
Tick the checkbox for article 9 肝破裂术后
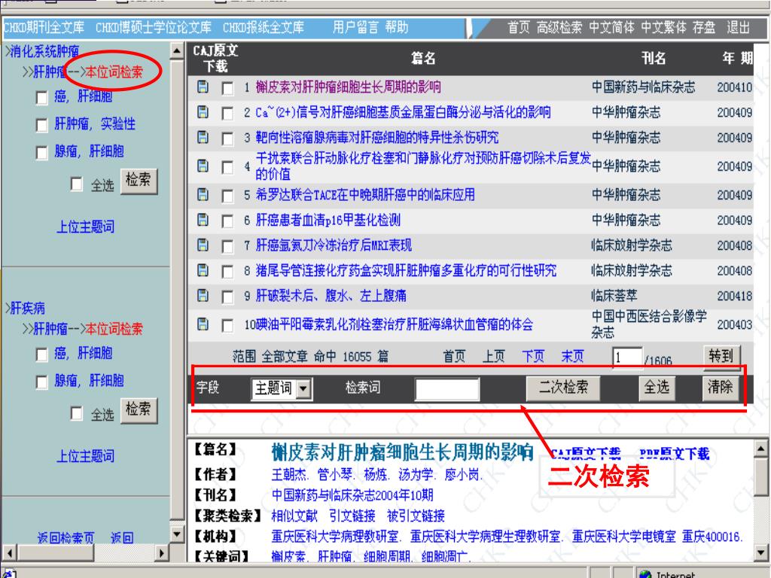pos(227,297)
